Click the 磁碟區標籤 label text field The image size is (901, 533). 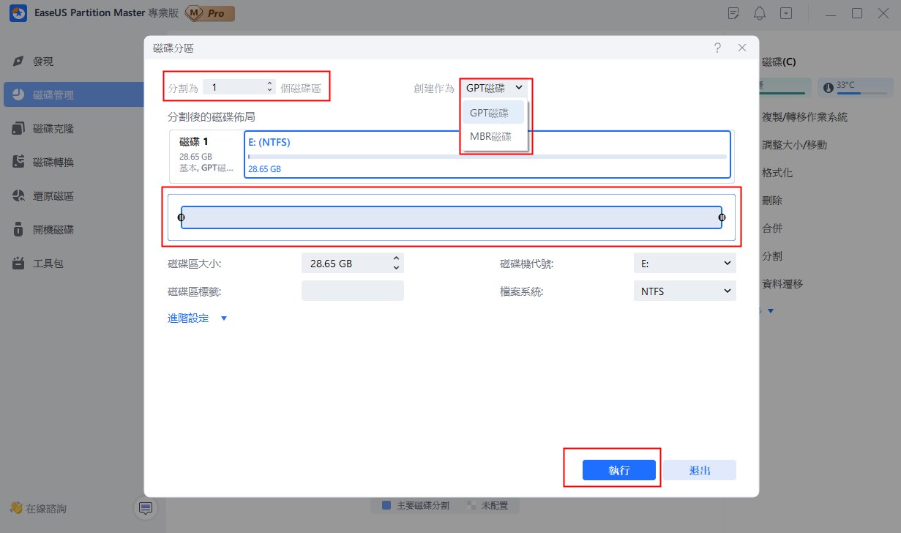click(x=352, y=291)
